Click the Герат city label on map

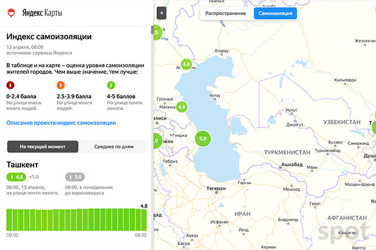[x=315, y=204]
